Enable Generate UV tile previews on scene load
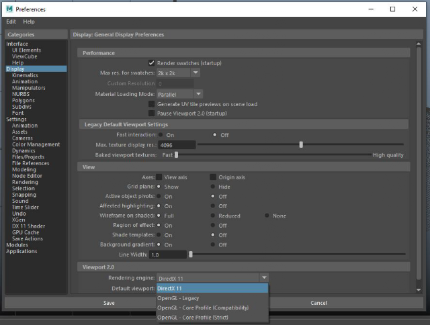Screen dimensions: 430x325 [151, 104]
